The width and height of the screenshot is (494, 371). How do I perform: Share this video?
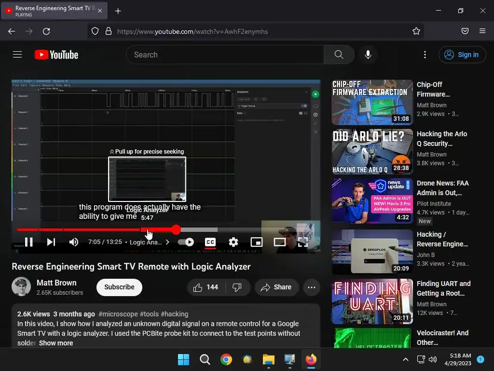click(x=276, y=287)
